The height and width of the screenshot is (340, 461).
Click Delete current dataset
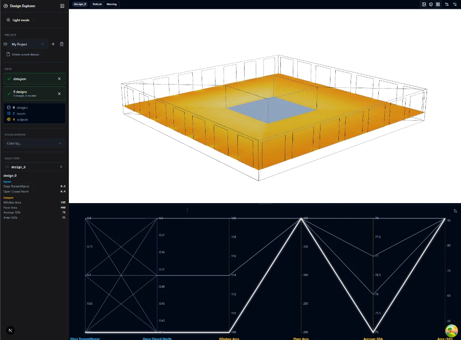(25, 55)
